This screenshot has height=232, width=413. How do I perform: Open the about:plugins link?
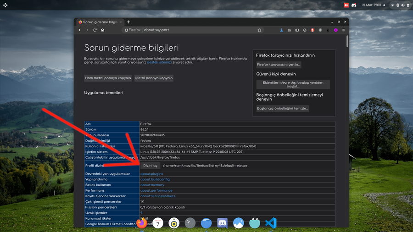click(152, 174)
